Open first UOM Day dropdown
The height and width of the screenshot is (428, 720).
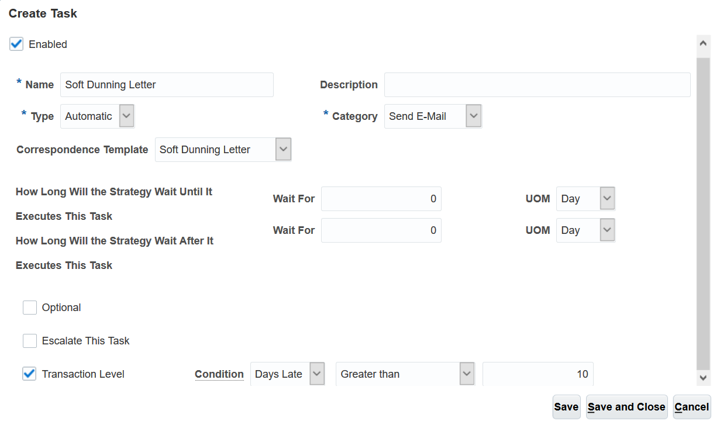pyautogui.click(x=608, y=199)
